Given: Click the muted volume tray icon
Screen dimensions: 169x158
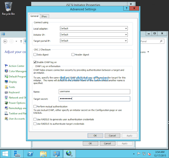Looking at the screenshot, I should pyautogui.click(x=149, y=154).
